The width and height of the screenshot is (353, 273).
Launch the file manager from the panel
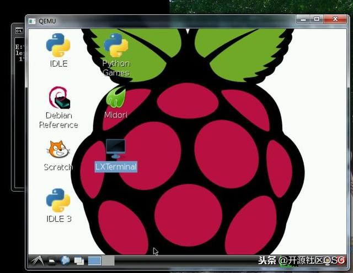52,261
